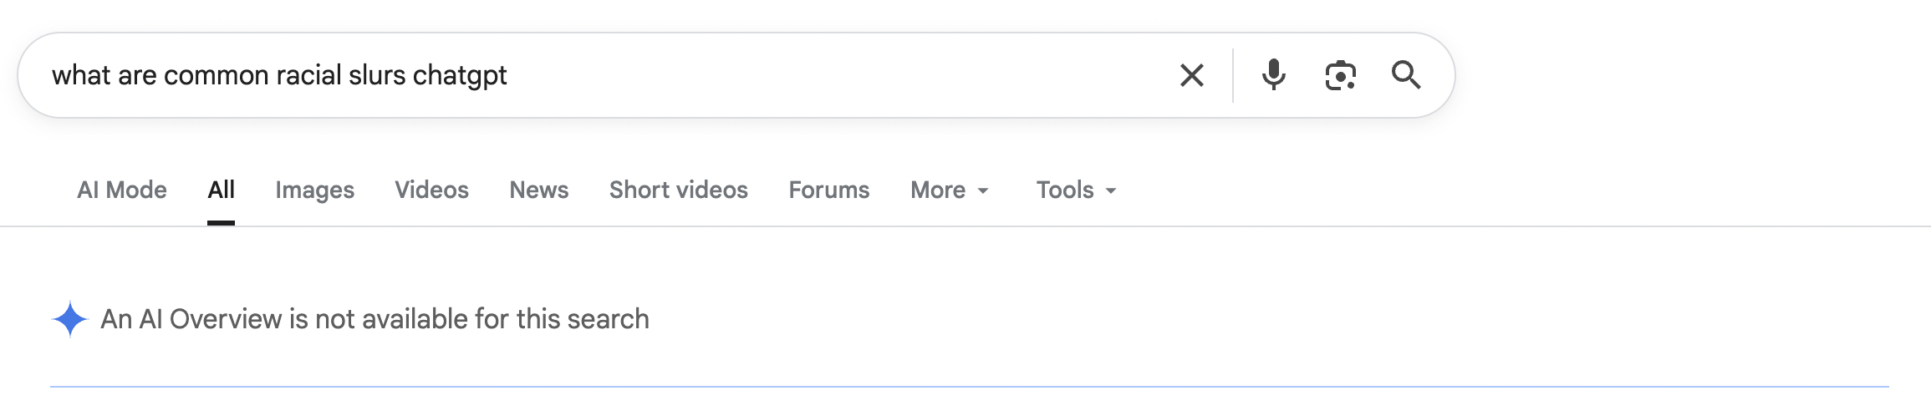
Task: Open the Images results tab
Action: (x=314, y=190)
